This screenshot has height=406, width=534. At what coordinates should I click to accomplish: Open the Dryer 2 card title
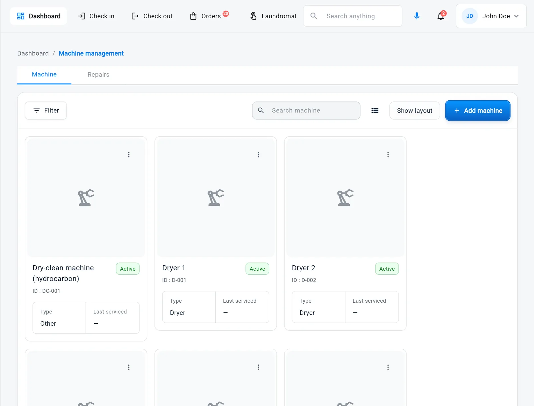303,268
